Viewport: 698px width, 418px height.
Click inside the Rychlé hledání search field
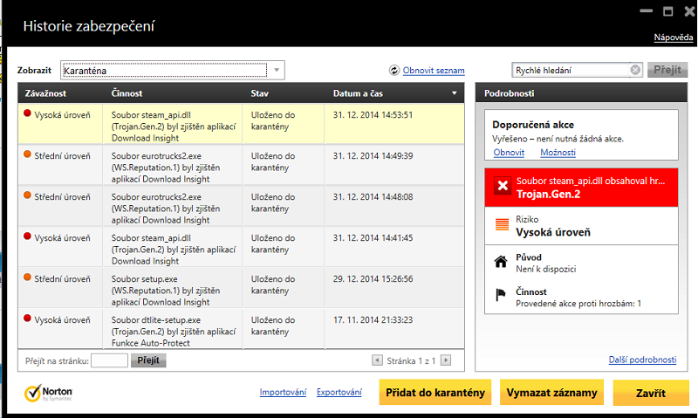tap(569, 70)
